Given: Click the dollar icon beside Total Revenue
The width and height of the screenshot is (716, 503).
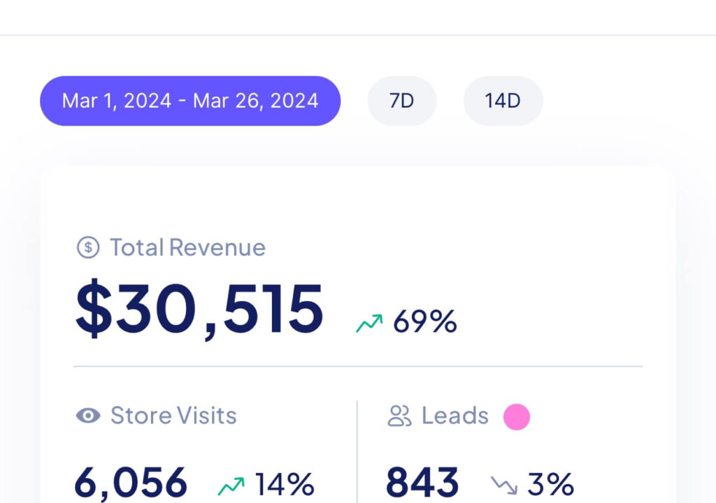Looking at the screenshot, I should coord(88,248).
